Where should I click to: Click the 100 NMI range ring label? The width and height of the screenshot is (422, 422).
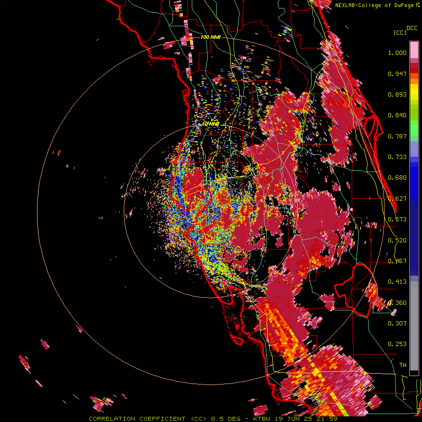[211, 37]
